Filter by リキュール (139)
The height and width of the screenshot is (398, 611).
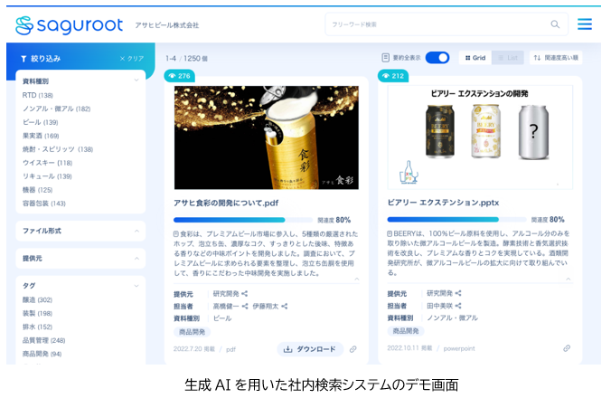click(x=47, y=176)
